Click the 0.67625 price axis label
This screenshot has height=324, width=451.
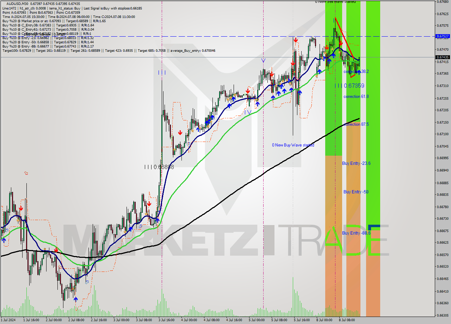point(443,14)
